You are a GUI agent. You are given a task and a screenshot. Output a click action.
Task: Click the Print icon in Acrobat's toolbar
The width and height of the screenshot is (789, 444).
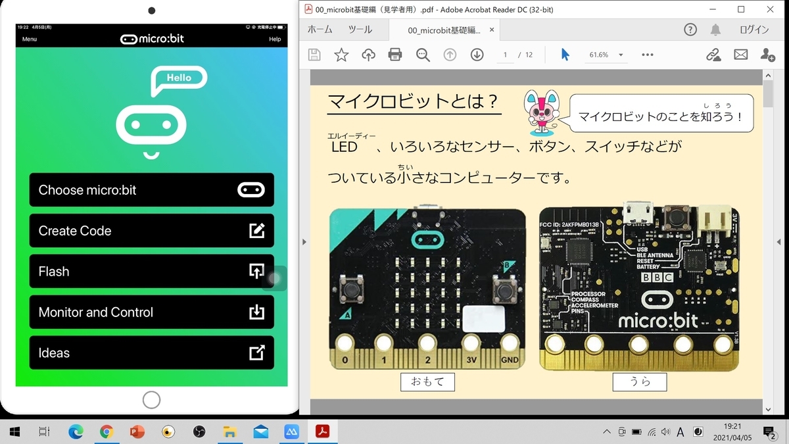(x=394, y=55)
